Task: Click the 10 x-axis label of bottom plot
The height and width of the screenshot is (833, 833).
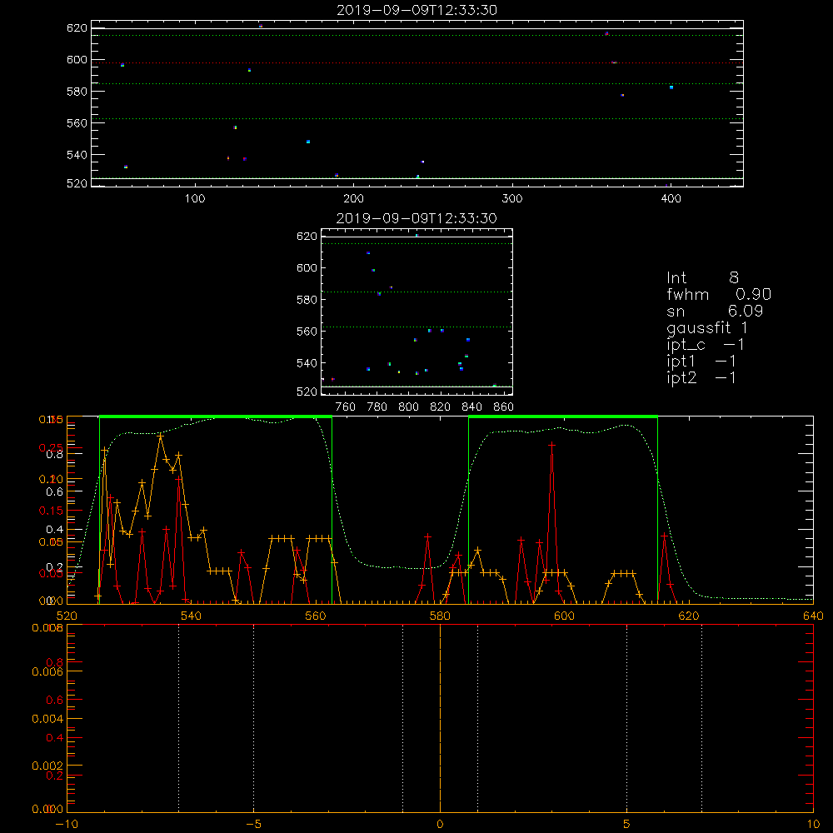Action: click(813, 824)
